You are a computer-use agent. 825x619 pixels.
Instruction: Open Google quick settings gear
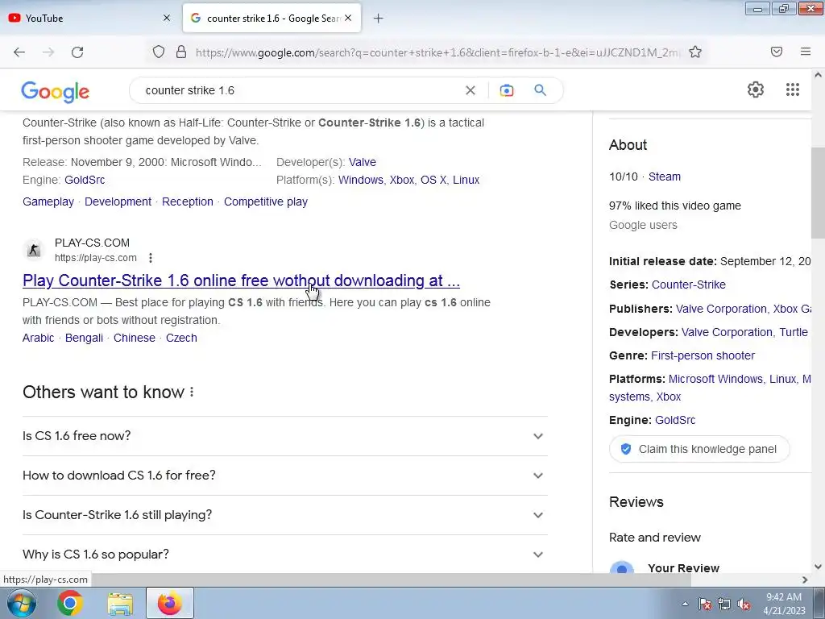(756, 89)
